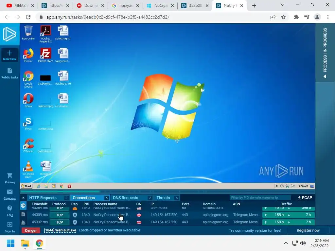
Task: Select the Opera desktop icon
Action: pos(28,100)
